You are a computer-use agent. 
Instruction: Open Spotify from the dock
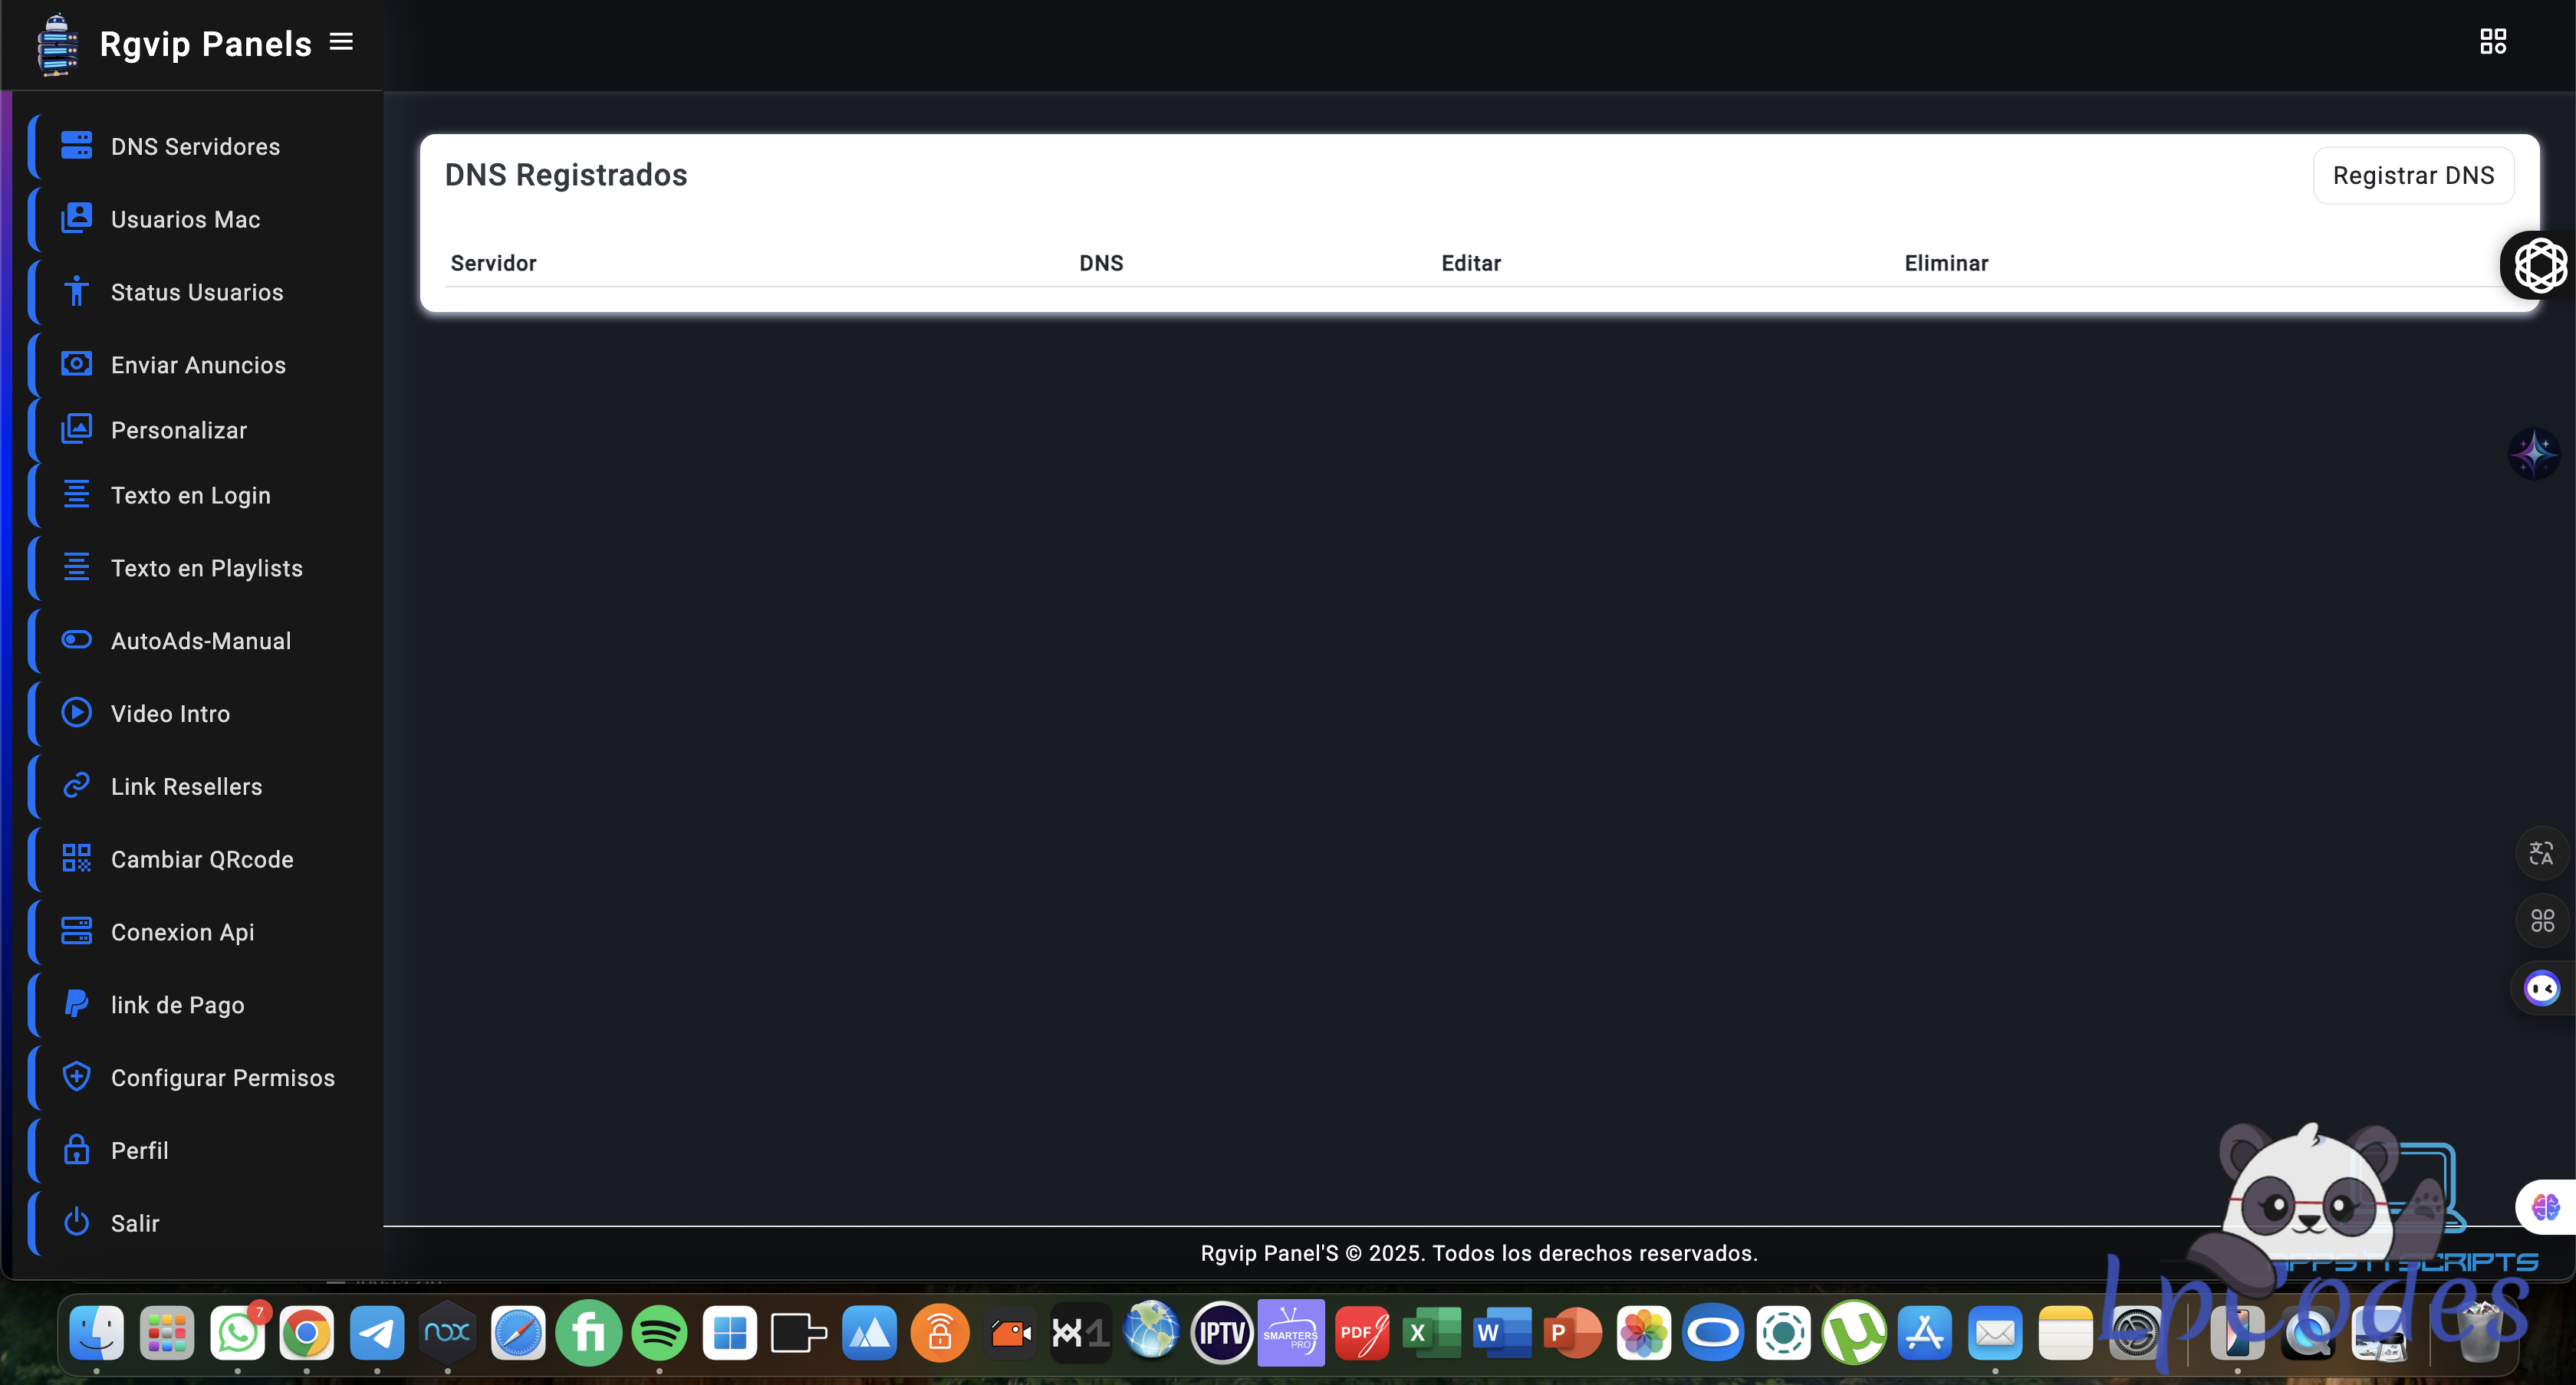point(659,1332)
